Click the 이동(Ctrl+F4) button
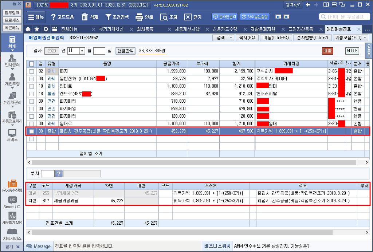Screen dimensions: 373x252 coord(276,38)
